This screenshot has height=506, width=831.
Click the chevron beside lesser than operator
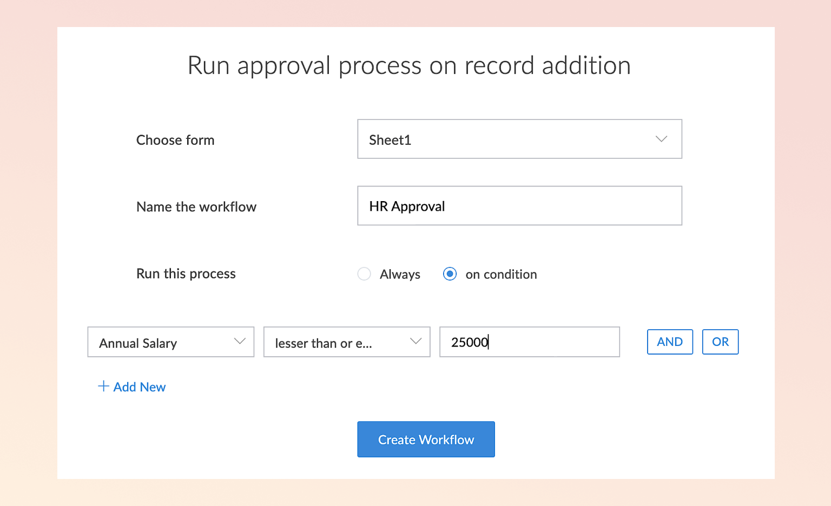pyautogui.click(x=415, y=341)
